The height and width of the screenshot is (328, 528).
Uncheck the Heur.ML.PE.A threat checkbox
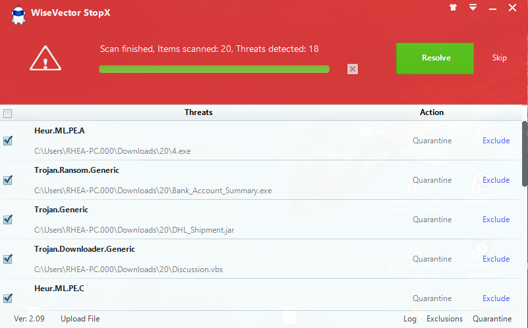pos(8,140)
